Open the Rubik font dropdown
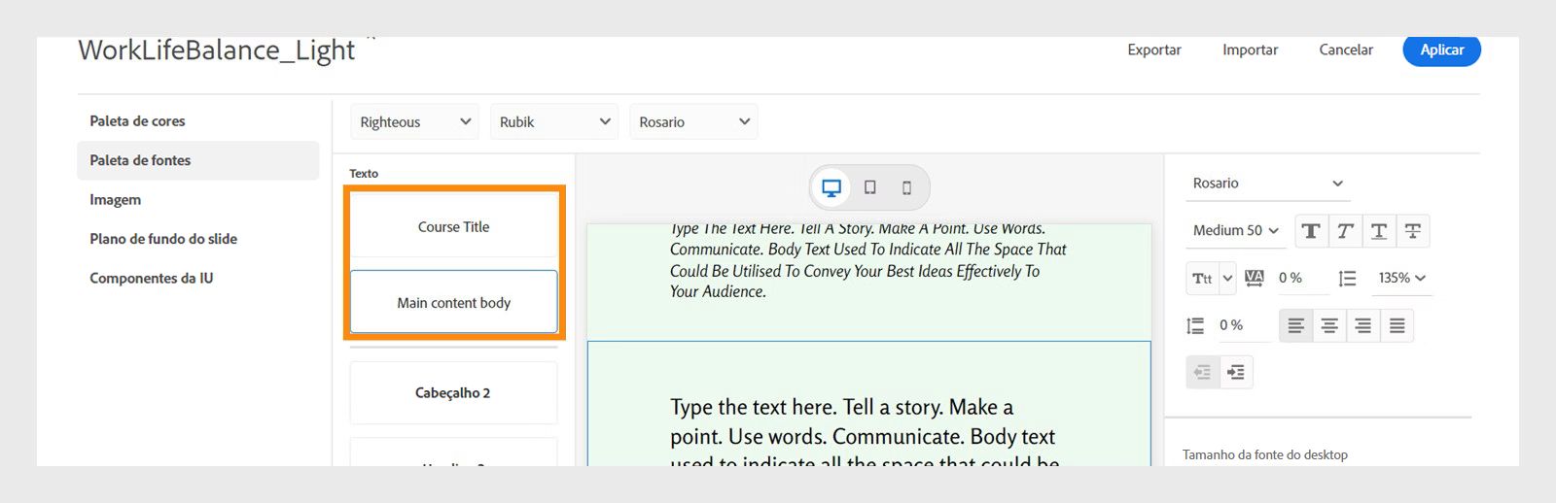 coord(554,122)
